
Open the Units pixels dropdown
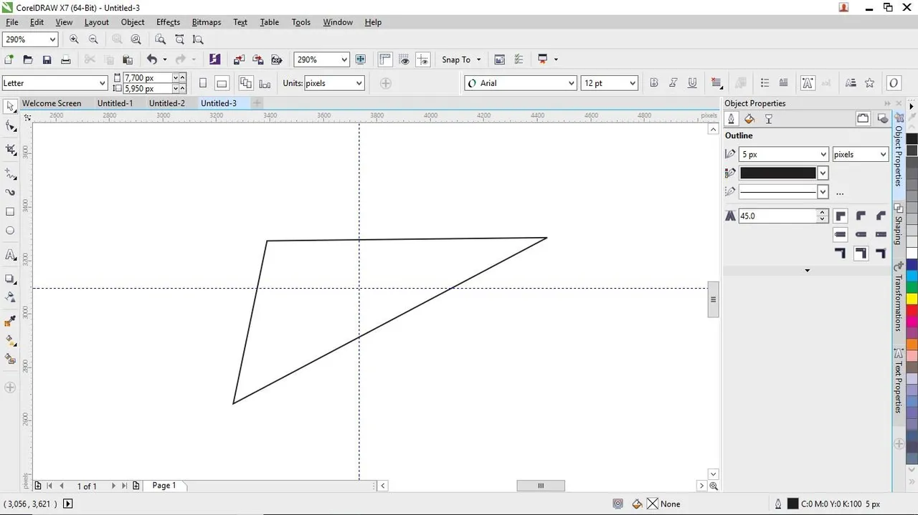point(359,83)
